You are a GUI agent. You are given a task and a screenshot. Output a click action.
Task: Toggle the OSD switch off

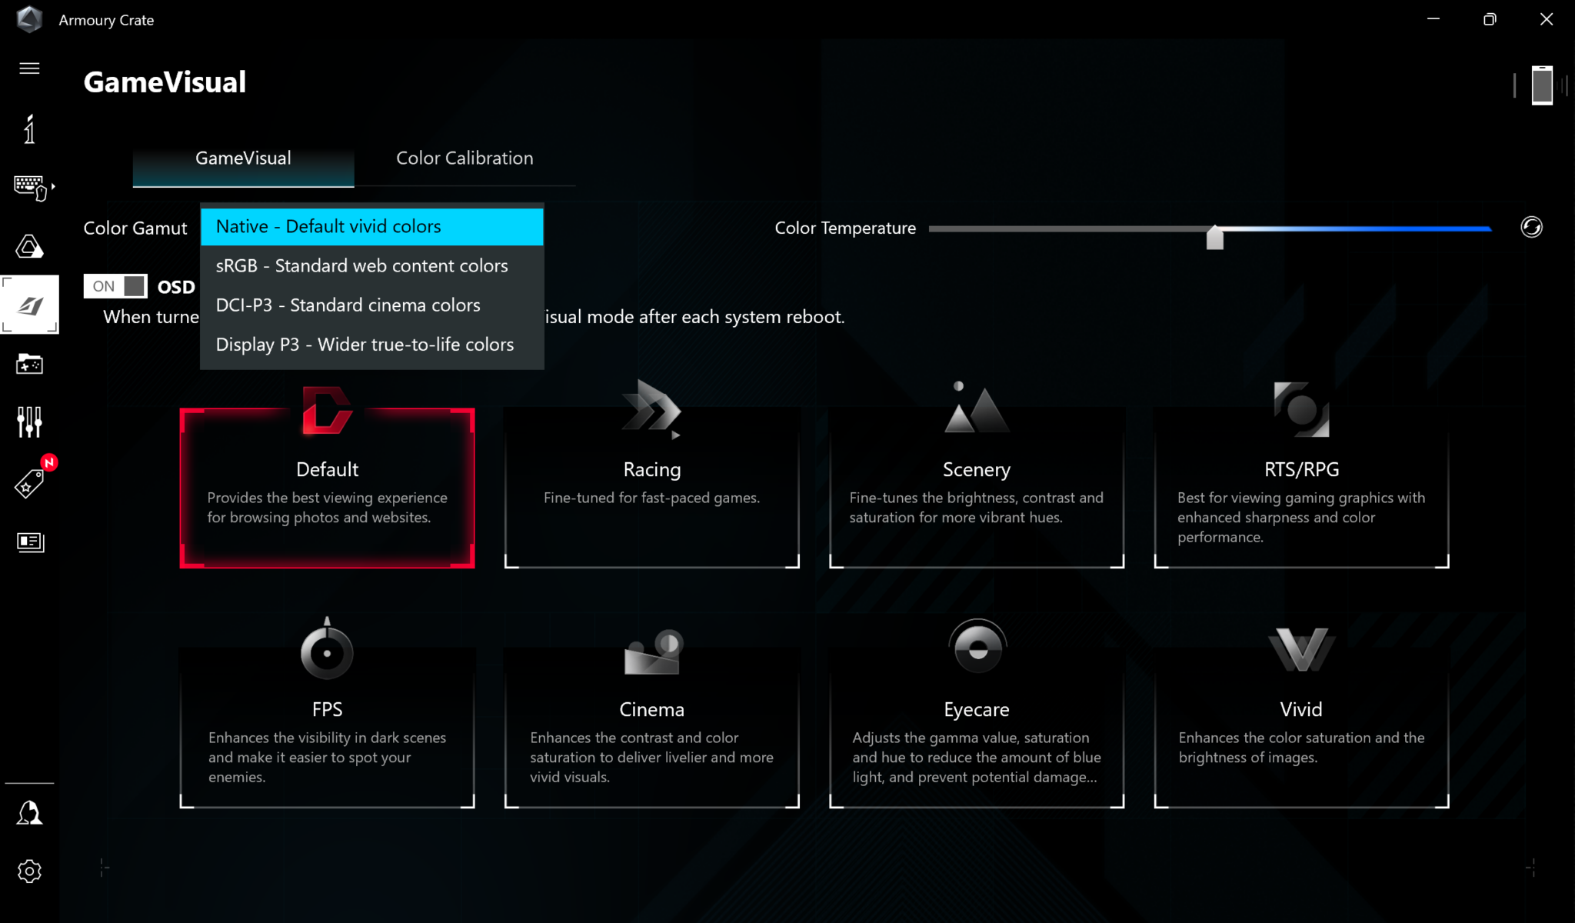coord(115,286)
